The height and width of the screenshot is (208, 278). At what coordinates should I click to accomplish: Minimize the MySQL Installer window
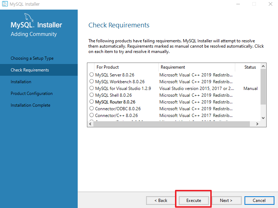tap(238, 4)
